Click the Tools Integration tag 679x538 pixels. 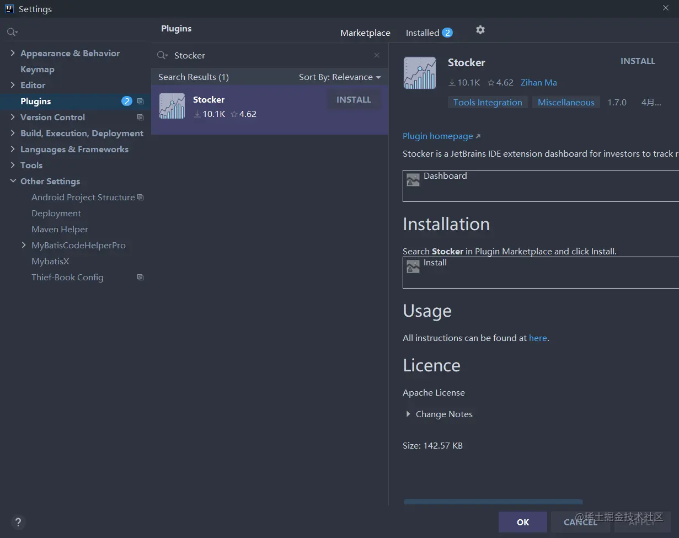488,103
